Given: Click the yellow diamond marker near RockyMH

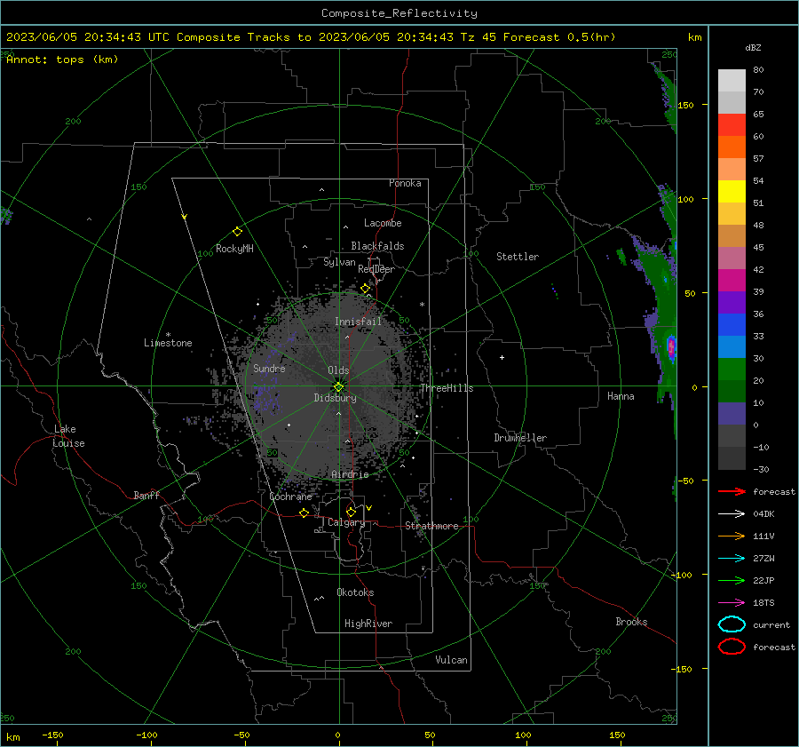Looking at the screenshot, I should click(x=237, y=232).
